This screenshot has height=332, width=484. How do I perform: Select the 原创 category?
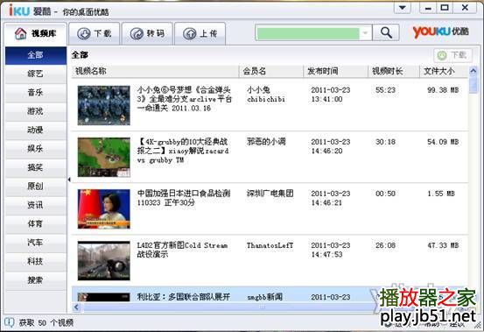click(x=36, y=187)
